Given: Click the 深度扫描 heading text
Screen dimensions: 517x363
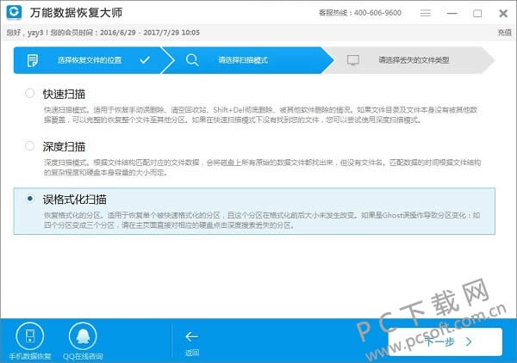Looking at the screenshot, I should click(x=64, y=146).
